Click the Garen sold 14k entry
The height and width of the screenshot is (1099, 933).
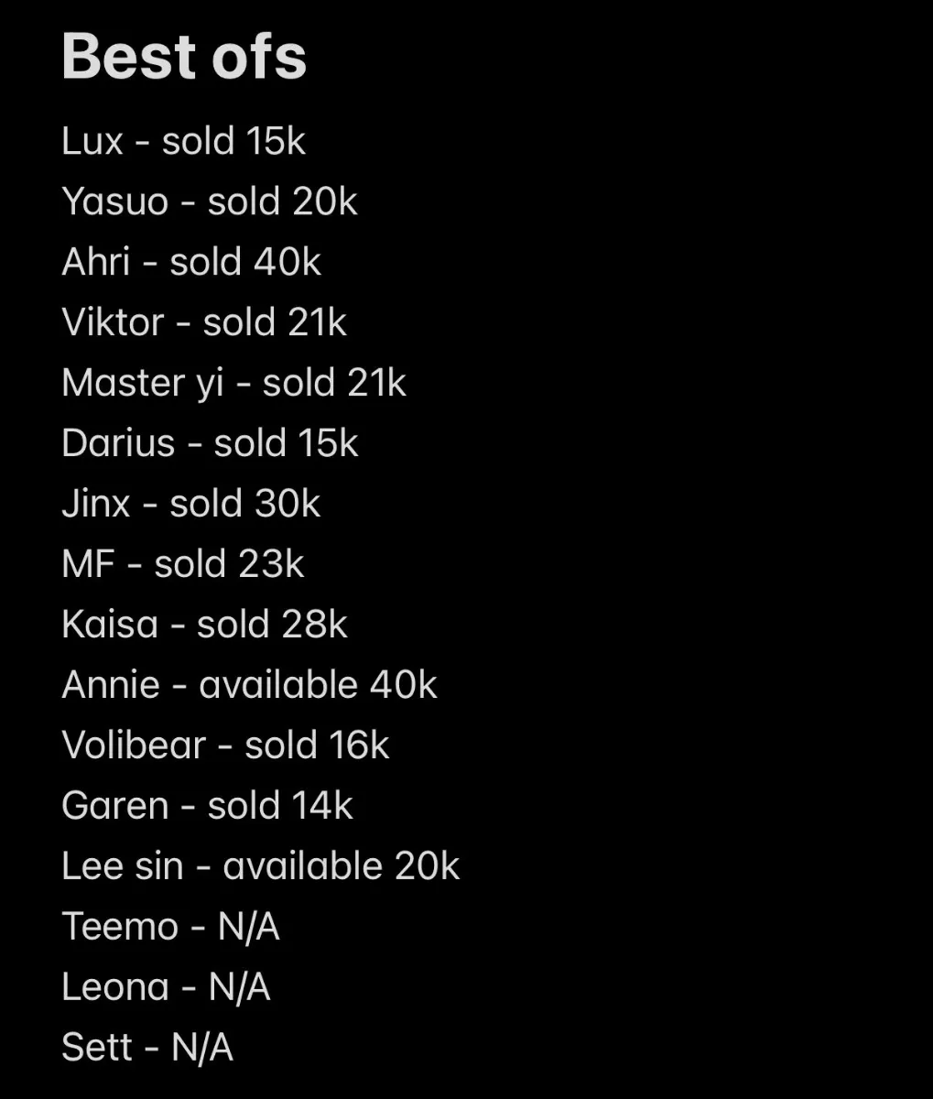click(207, 806)
